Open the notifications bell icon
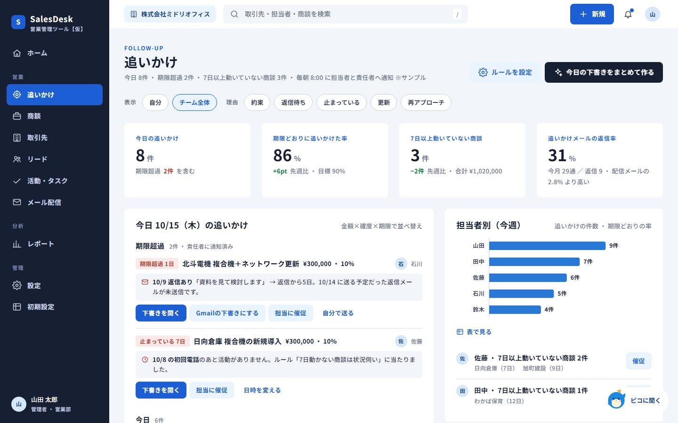 pyautogui.click(x=628, y=14)
